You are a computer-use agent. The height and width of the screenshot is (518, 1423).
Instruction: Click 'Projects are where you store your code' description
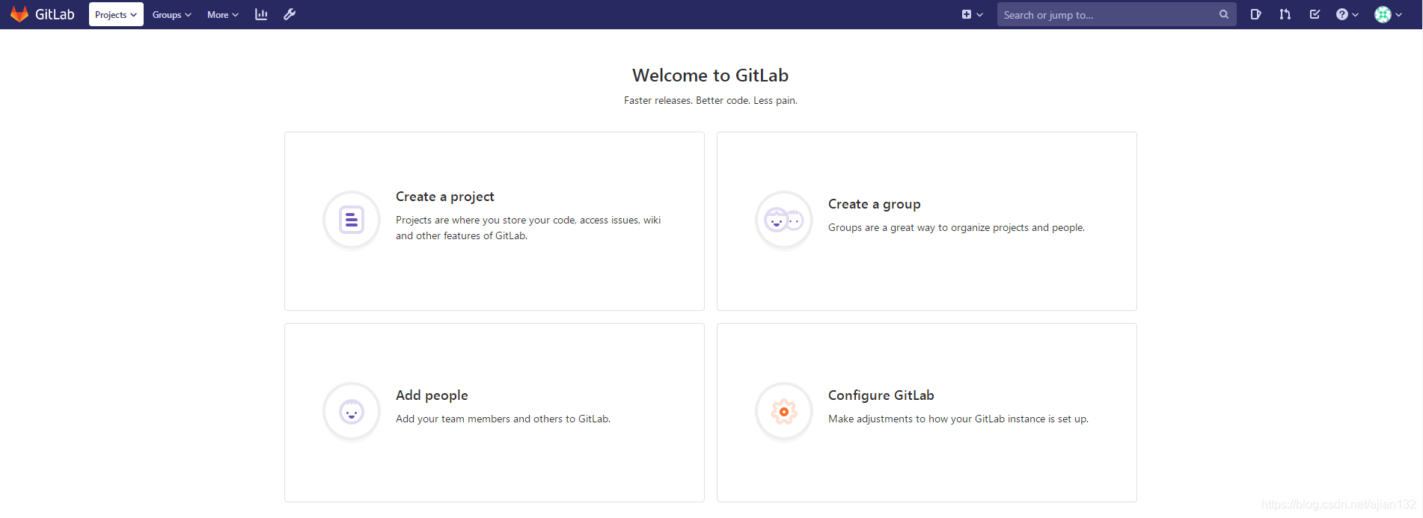pos(528,228)
